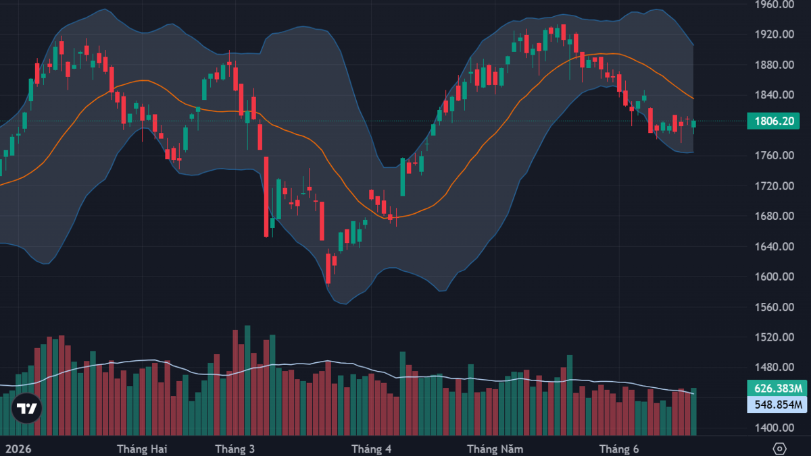This screenshot has height=456, width=811.
Task: Click the 1600.00 price scale label
Action: tap(774, 277)
